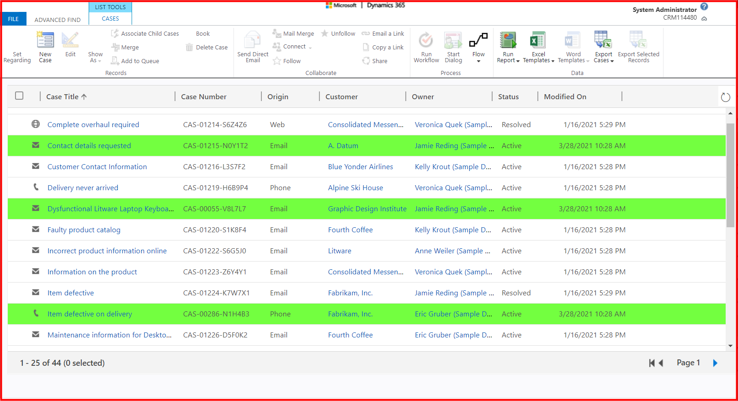Sort by Status column header

coord(508,96)
